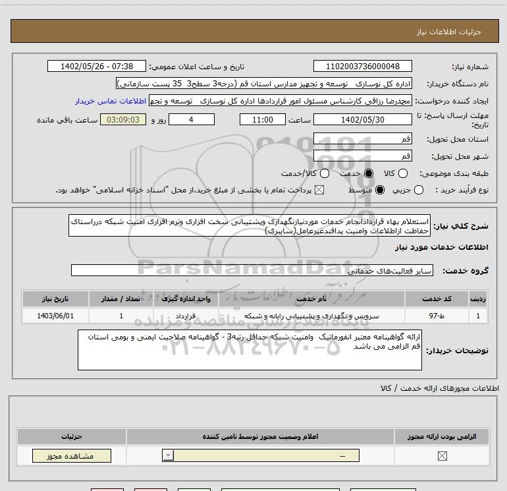Image resolution: width=507 pixels, height=491 pixels.
Task: Select the خدمت radio button
Action: 369,173
